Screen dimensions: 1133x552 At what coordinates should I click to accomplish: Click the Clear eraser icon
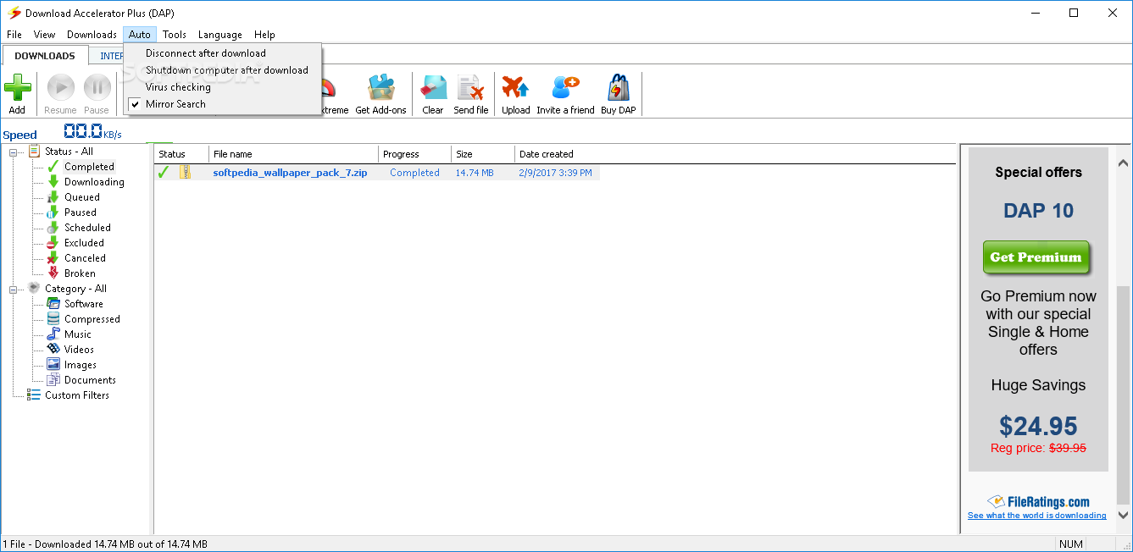[433, 88]
